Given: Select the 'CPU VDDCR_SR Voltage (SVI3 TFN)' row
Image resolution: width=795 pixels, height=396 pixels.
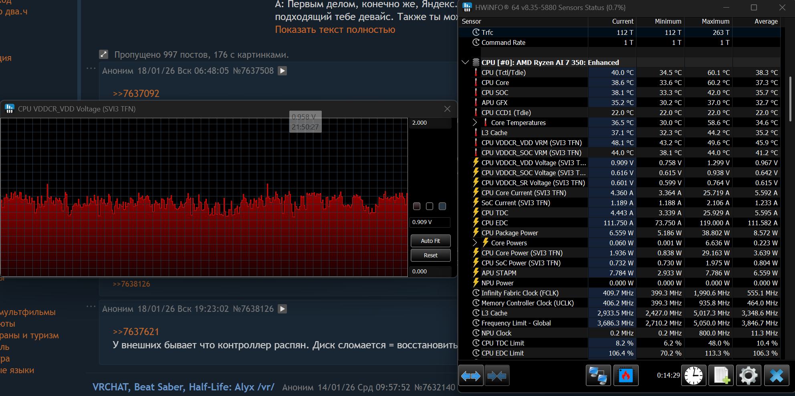Looking at the screenshot, I should [x=620, y=183].
